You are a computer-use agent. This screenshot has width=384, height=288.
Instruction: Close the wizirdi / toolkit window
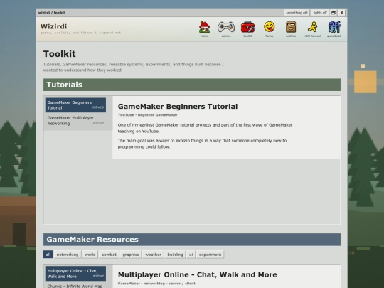pyautogui.click(x=342, y=13)
